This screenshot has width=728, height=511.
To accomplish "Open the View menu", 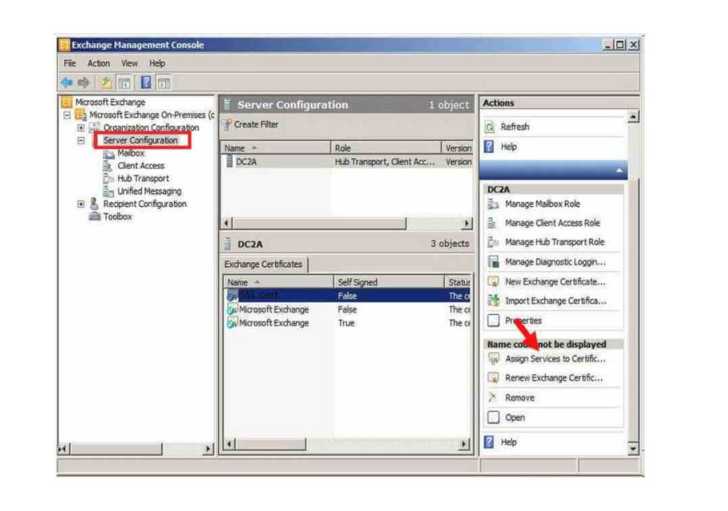I will (129, 63).
